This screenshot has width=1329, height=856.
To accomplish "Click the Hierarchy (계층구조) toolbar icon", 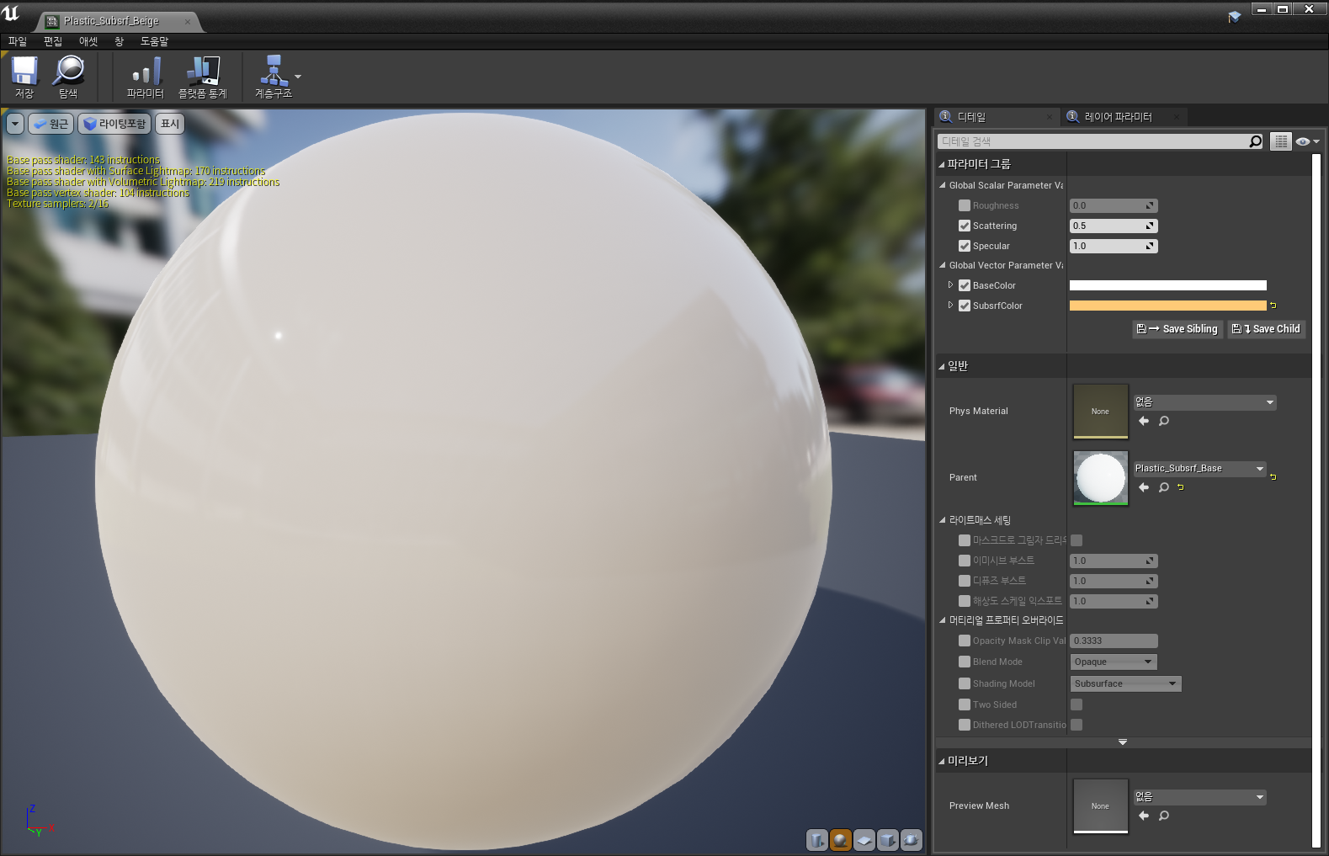I will (x=274, y=77).
